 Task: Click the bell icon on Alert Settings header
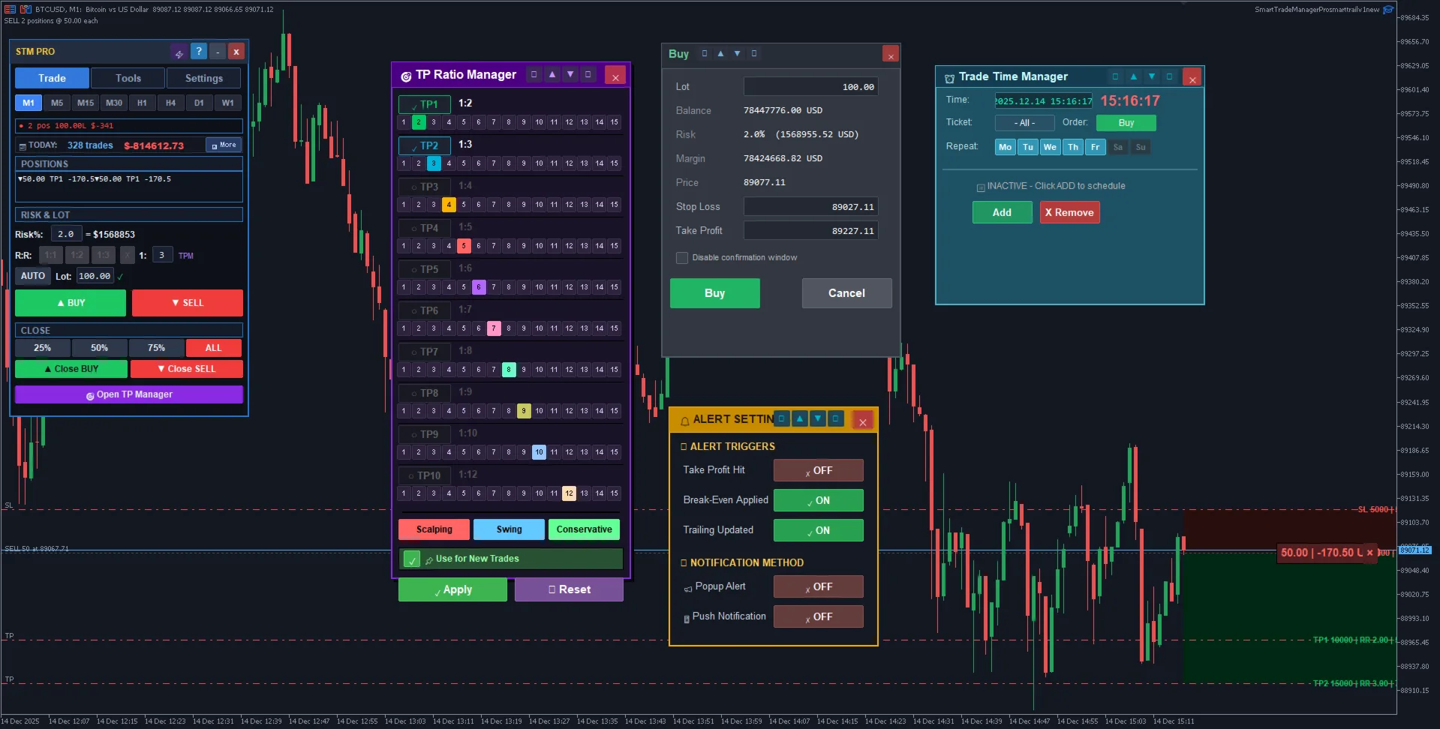685,421
